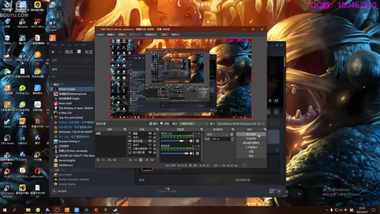Viewport: 380px width, 214px height.
Task: Toggle visibility eye for 选手1 source
Action: tap(150, 137)
